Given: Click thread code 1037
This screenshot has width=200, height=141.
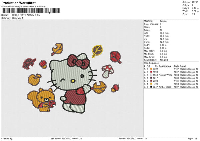Looking at the screenshot, I should pyautogui.click(x=176, y=72).
